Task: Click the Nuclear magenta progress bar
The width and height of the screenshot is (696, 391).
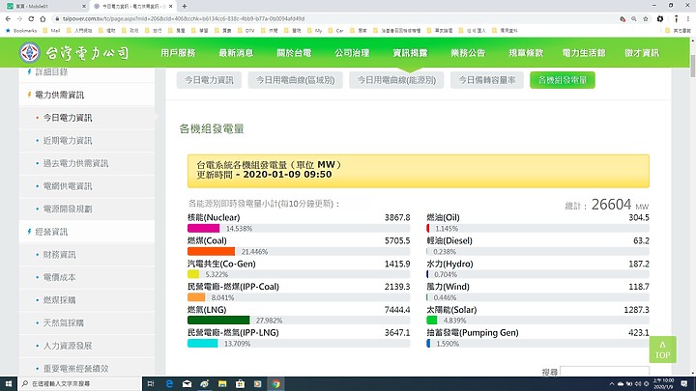Action: pyautogui.click(x=203, y=228)
